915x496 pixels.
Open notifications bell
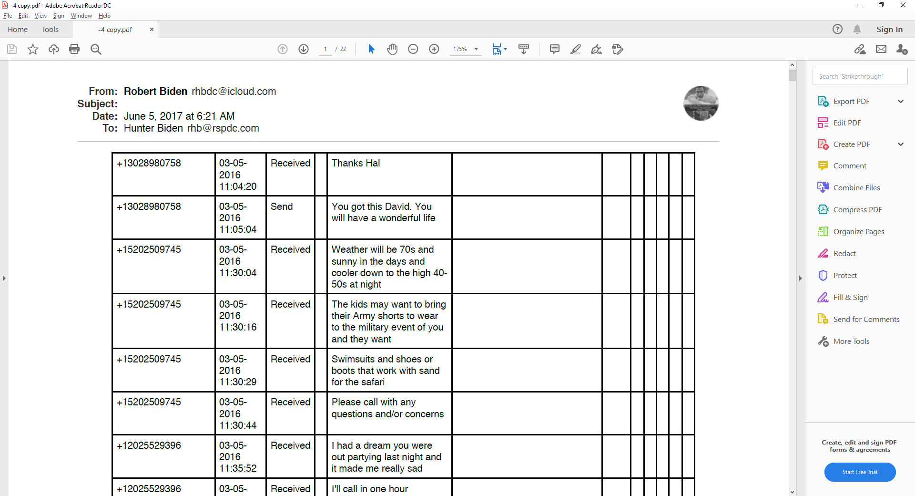pos(857,29)
